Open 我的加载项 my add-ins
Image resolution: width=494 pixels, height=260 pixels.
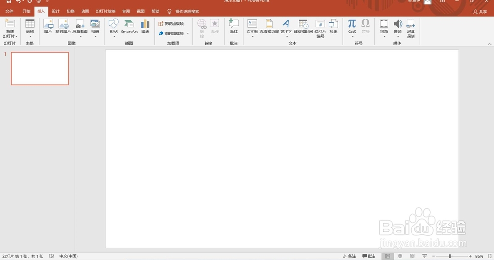click(171, 33)
